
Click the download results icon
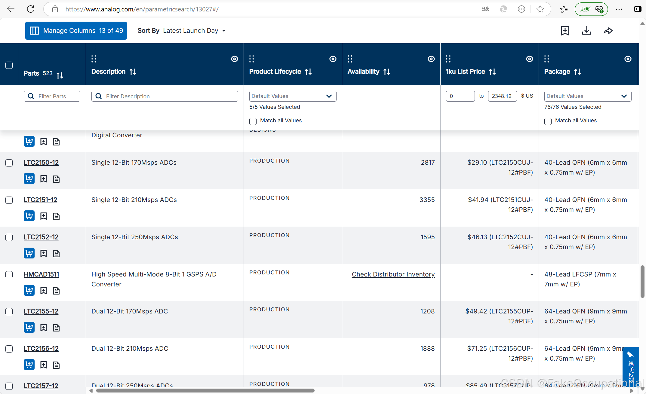tap(586, 31)
